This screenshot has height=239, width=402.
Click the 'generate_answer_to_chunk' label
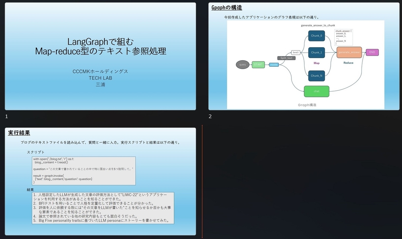click(x=318, y=25)
